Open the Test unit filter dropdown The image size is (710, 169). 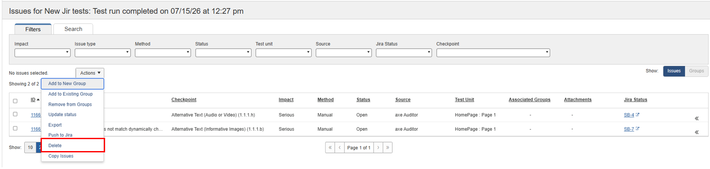tap(284, 52)
